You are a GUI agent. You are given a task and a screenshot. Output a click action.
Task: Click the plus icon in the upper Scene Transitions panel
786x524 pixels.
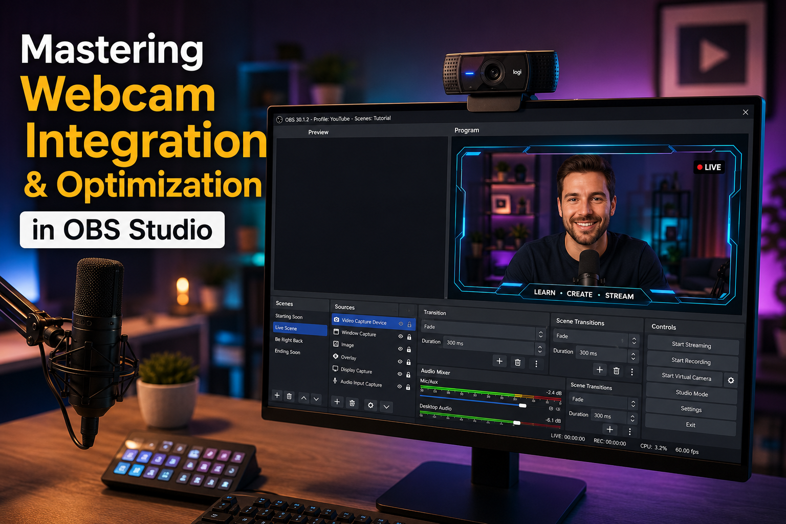click(x=600, y=369)
